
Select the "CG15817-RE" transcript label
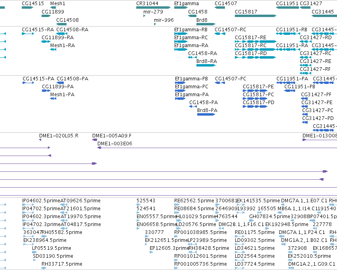251,37
